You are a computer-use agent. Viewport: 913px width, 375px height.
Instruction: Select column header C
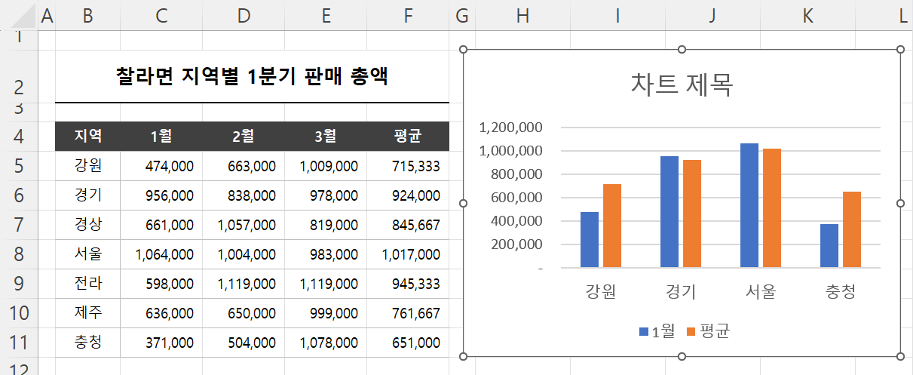[x=161, y=15]
